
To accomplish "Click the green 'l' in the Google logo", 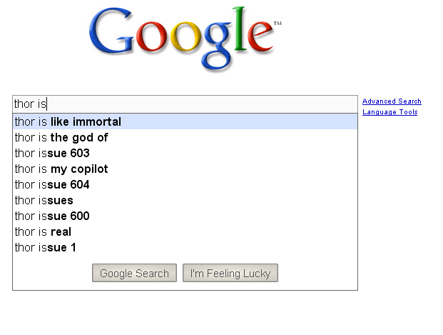I will coord(240,31).
